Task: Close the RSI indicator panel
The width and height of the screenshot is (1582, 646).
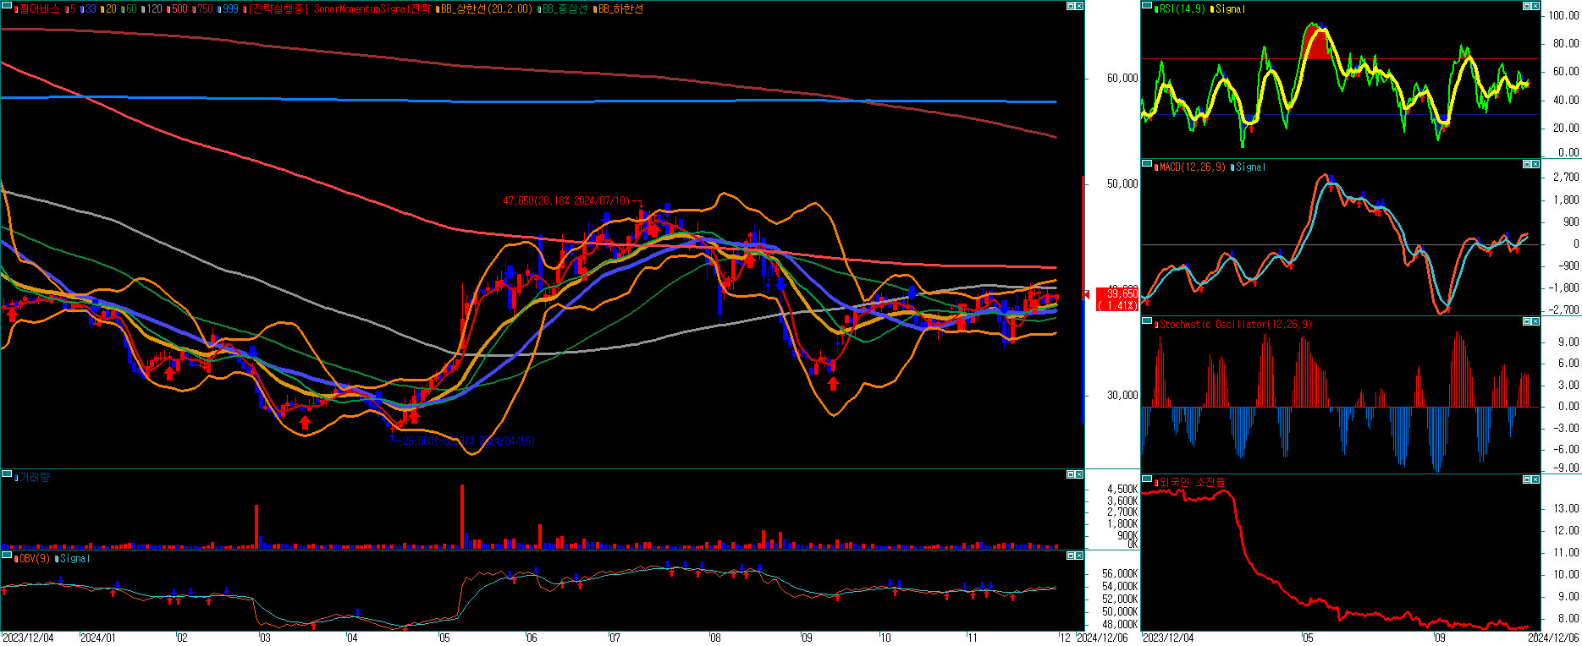Action: [x=1535, y=6]
